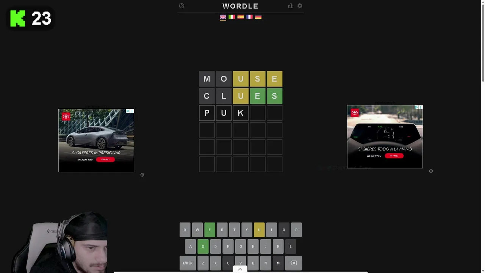Click the small circle icon below left ad
This screenshot has height=273, width=485.
(142, 175)
